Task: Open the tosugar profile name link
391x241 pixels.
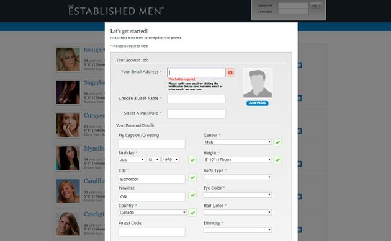Action: 94,50
